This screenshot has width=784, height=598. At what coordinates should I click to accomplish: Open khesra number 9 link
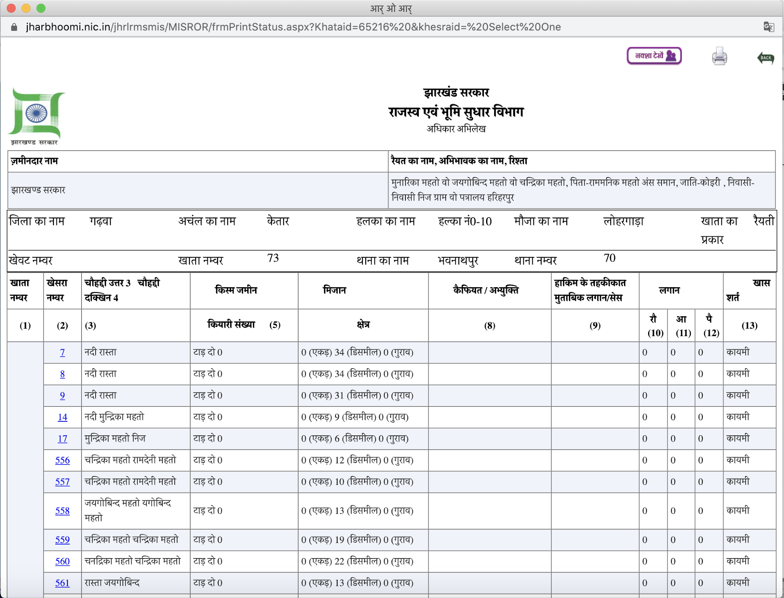click(62, 396)
